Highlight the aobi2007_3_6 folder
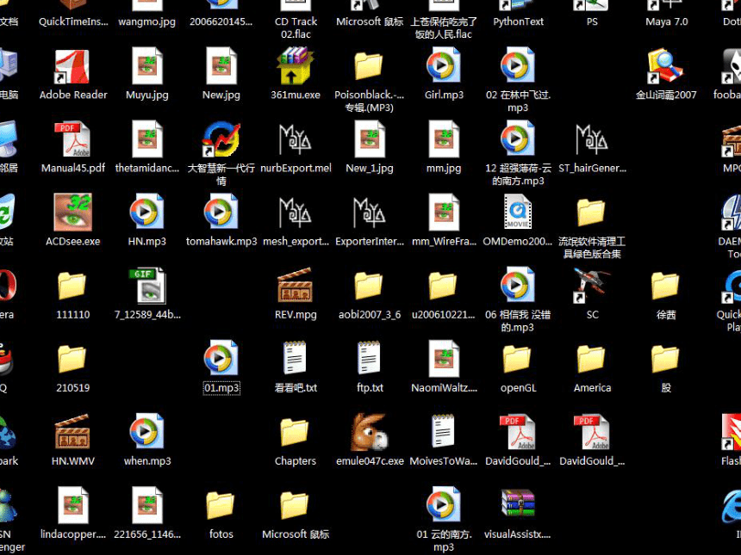Viewport: 741px width, 555px height. click(x=369, y=286)
